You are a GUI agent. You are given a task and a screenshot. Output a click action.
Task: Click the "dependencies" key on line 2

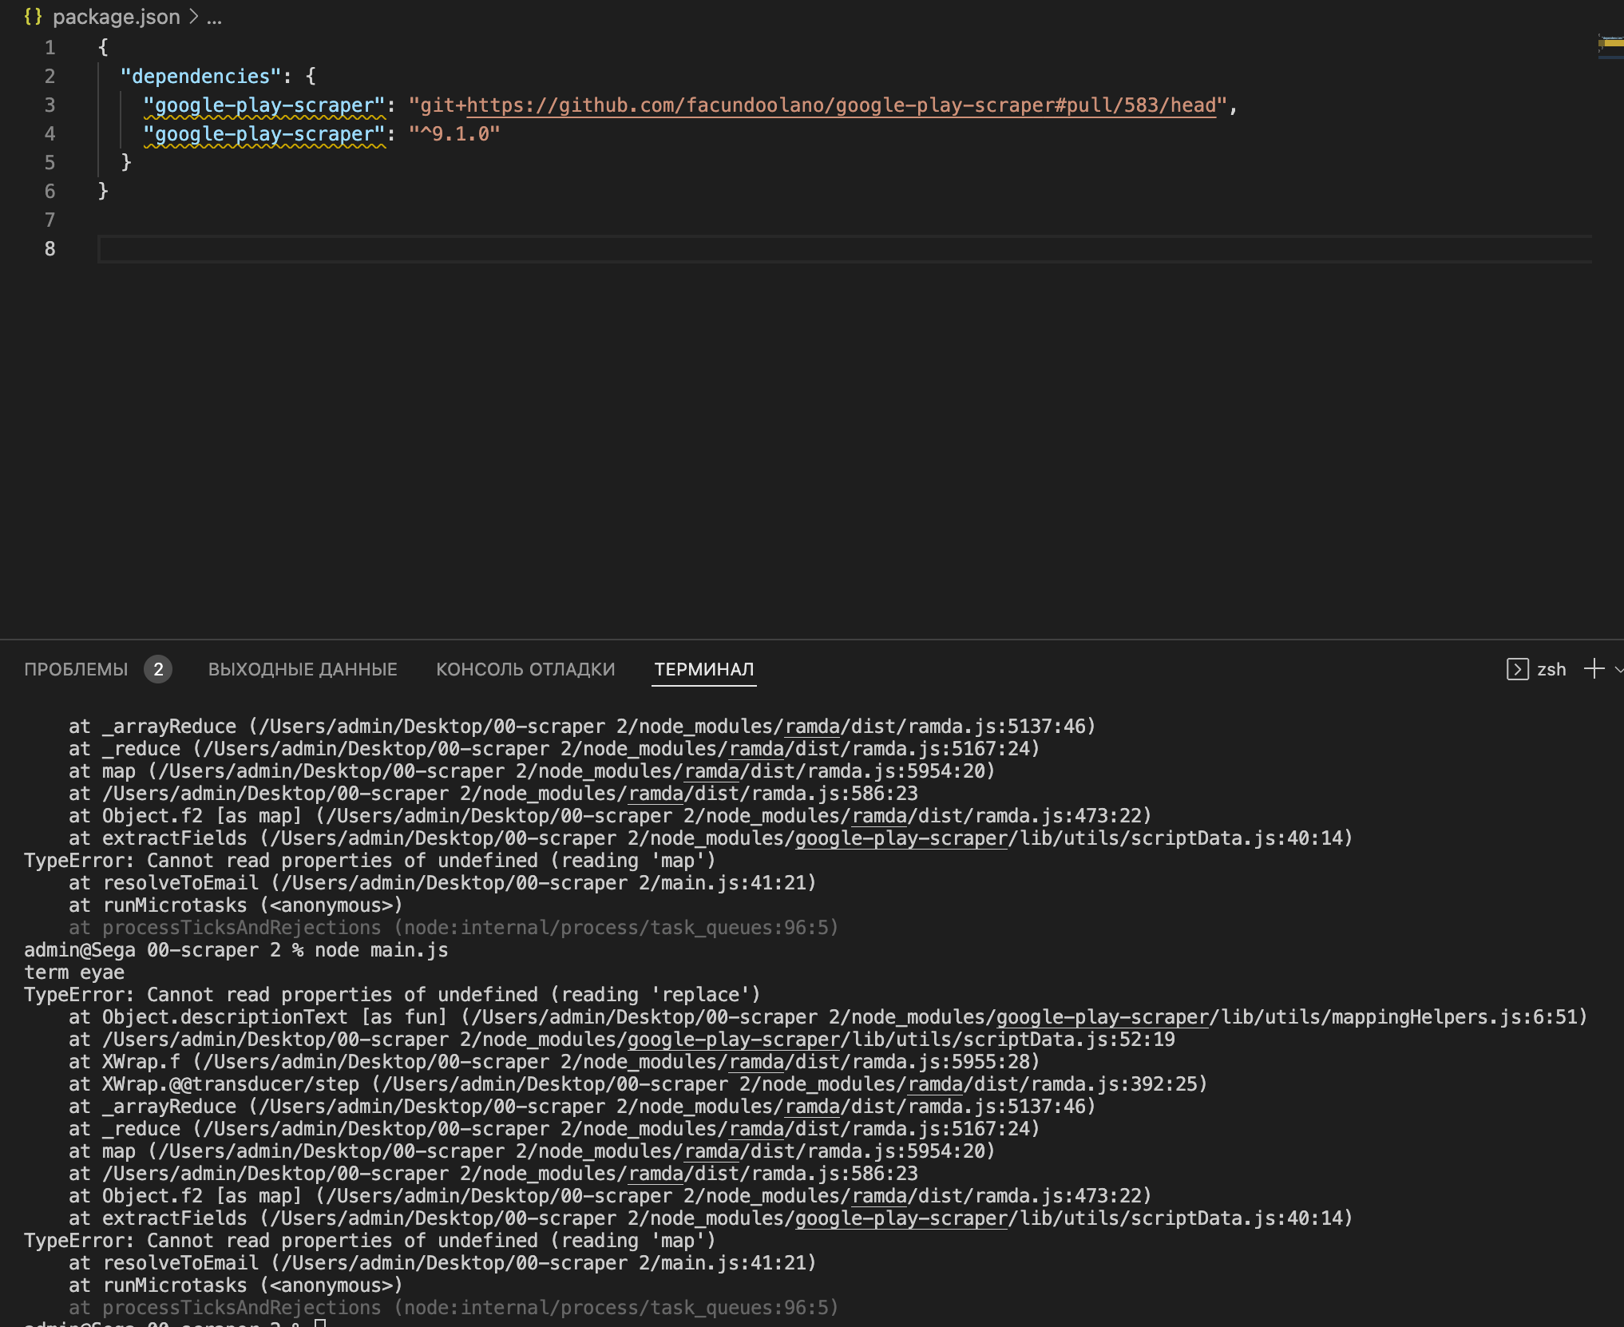click(x=200, y=75)
